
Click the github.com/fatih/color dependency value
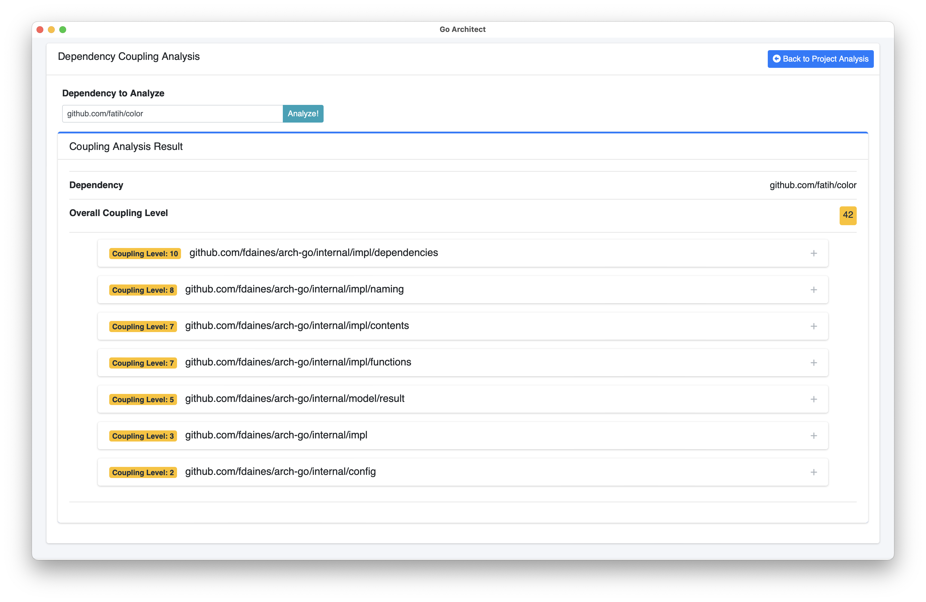point(813,185)
